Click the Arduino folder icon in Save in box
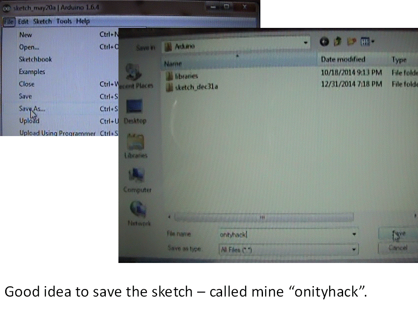Screen dimensions: 418x314 [168, 47]
